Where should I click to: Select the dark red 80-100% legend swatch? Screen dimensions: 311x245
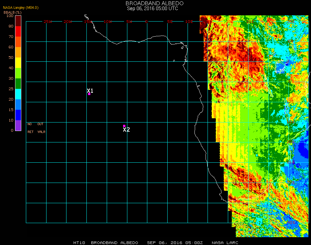click(x=18, y=21)
